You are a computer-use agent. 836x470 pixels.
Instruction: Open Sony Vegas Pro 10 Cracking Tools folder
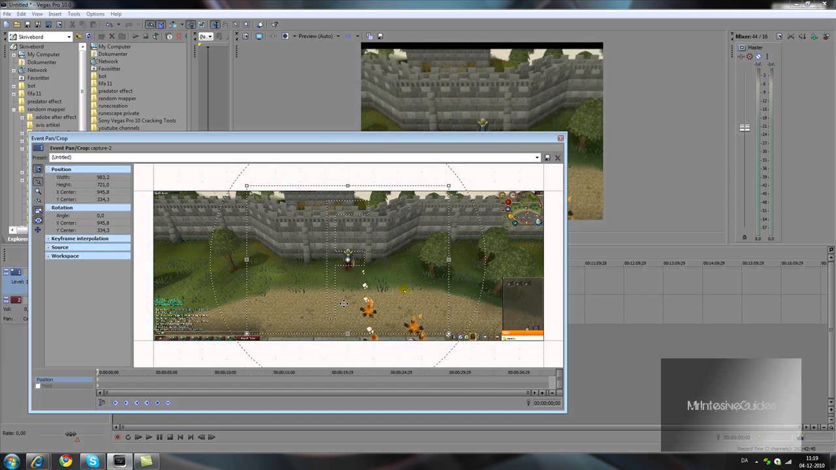tap(137, 121)
